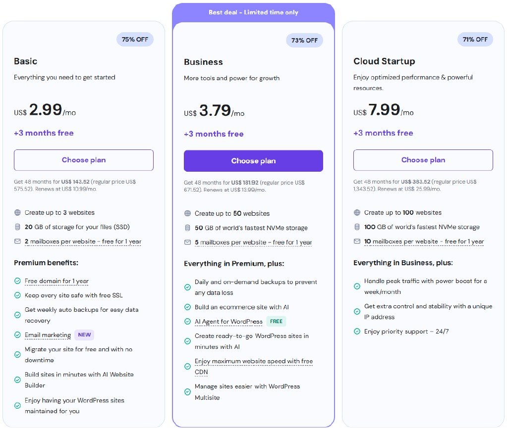The height and width of the screenshot is (430, 507).
Task: Click the "AI Agent for WordPress" link
Action: coord(228,321)
